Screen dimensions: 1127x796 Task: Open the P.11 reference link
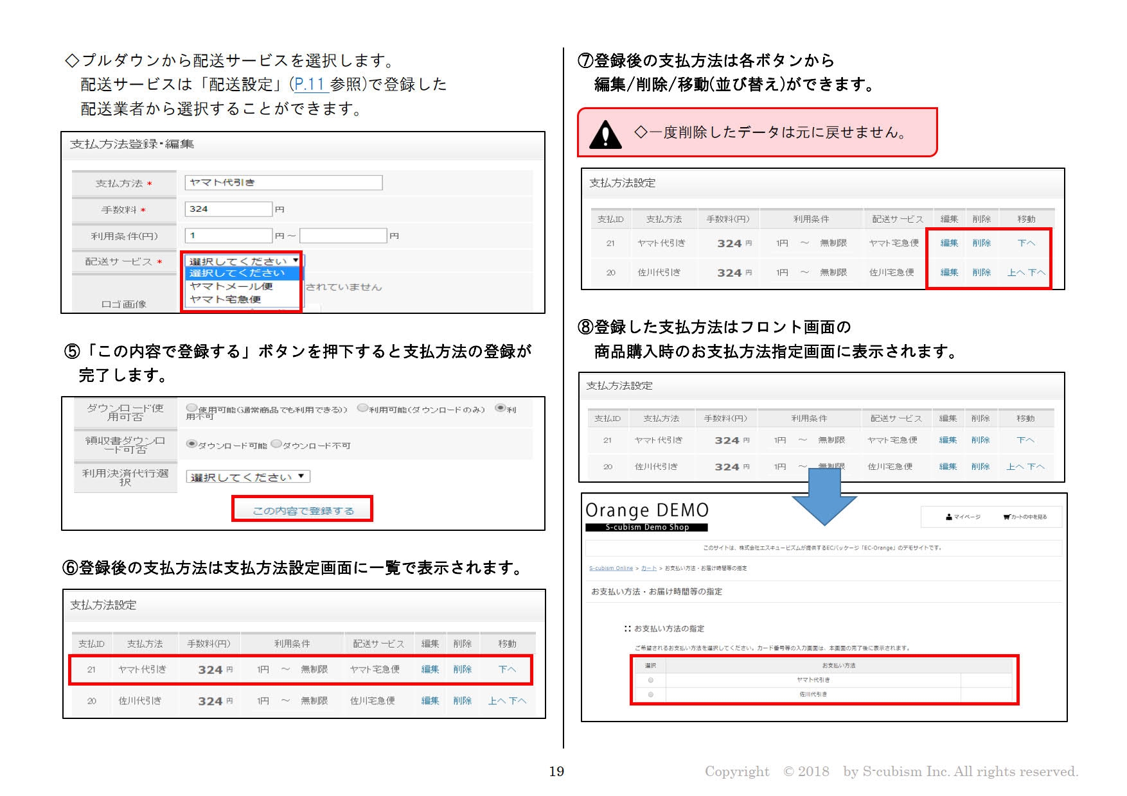tap(310, 84)
